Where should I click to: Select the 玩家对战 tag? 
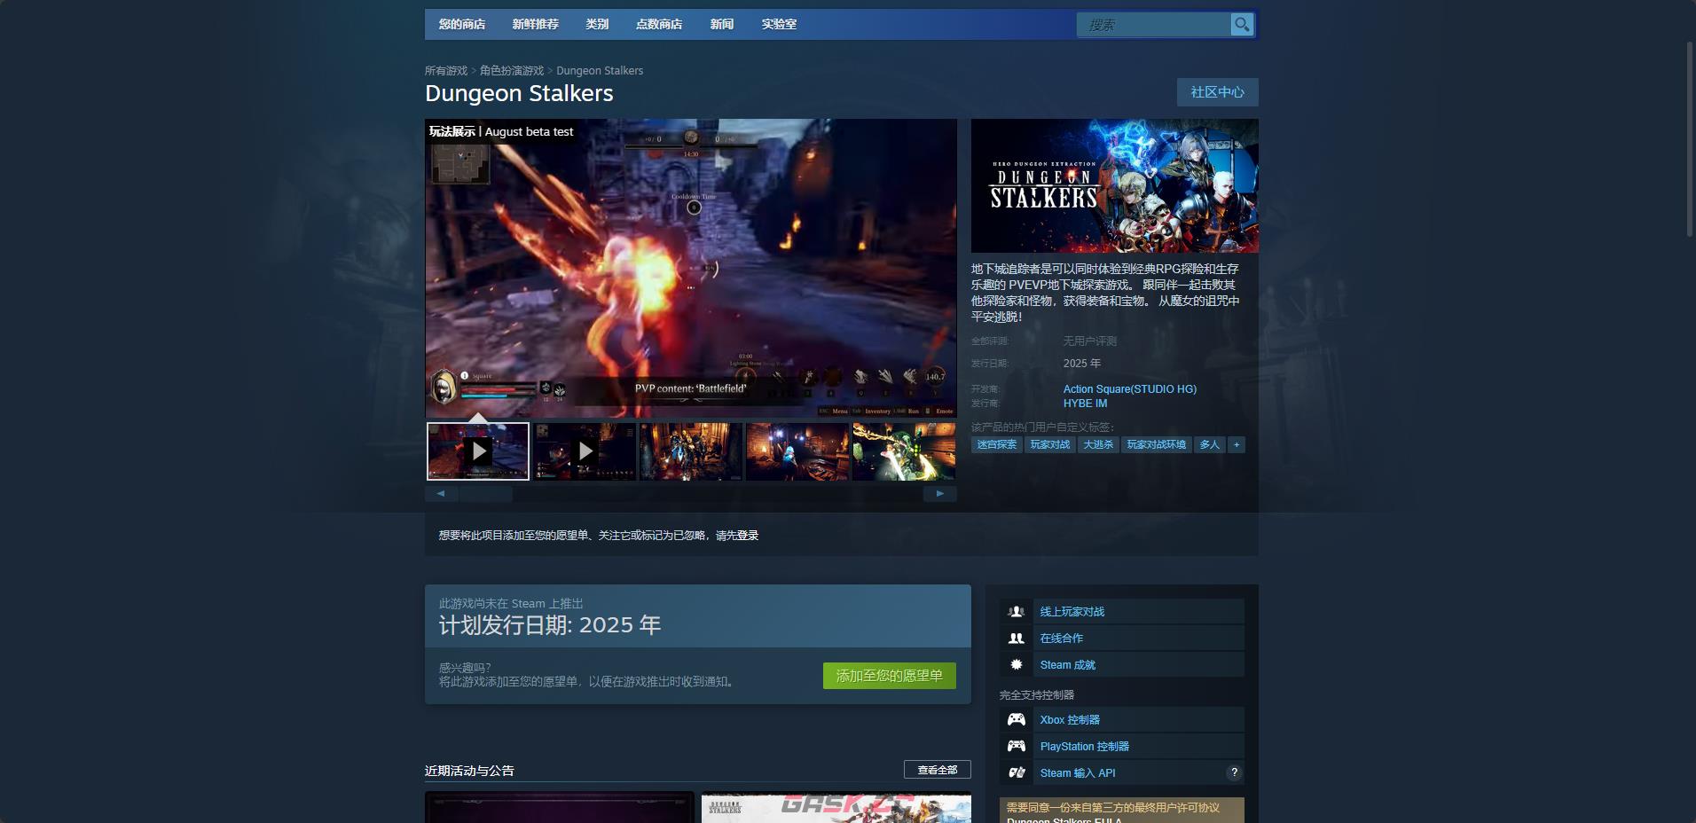(1050, 445)
